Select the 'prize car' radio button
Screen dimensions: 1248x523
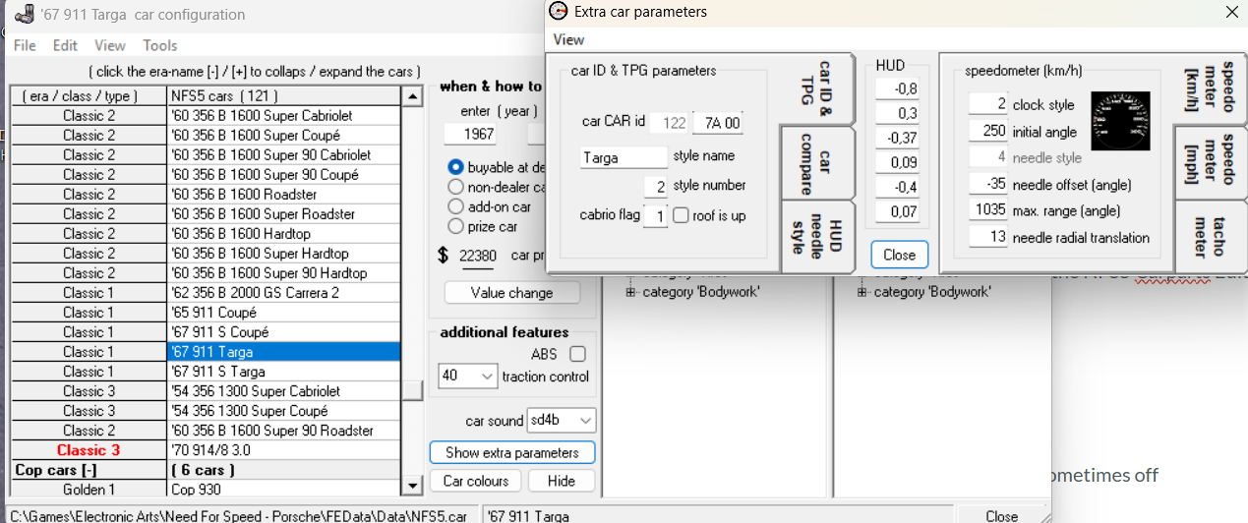pos(455,226)
